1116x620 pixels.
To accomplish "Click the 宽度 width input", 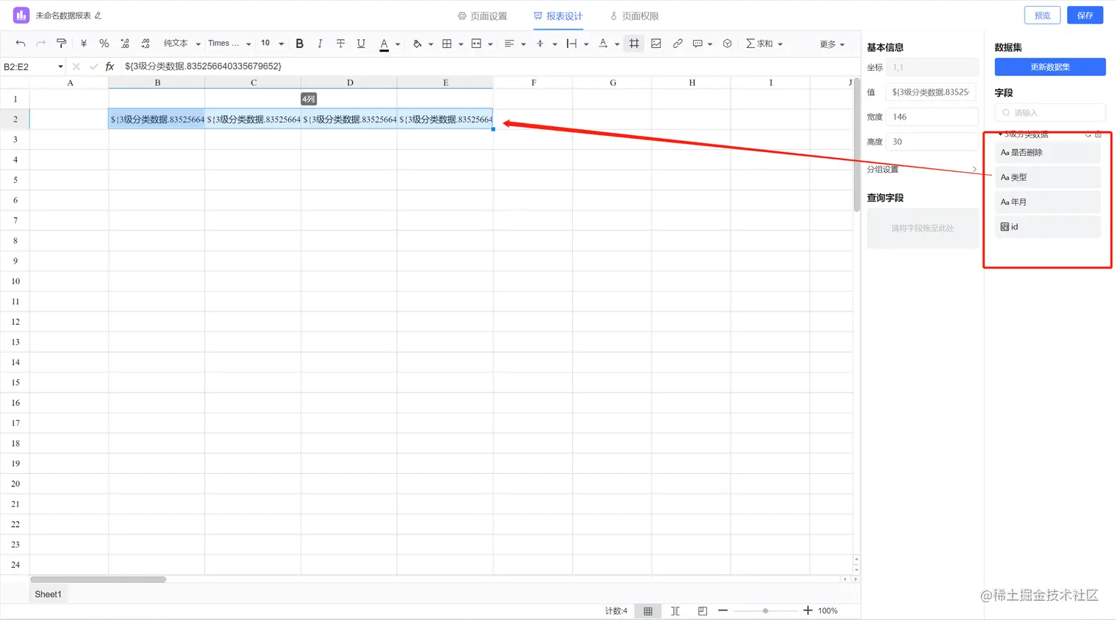I will point(932,117).
